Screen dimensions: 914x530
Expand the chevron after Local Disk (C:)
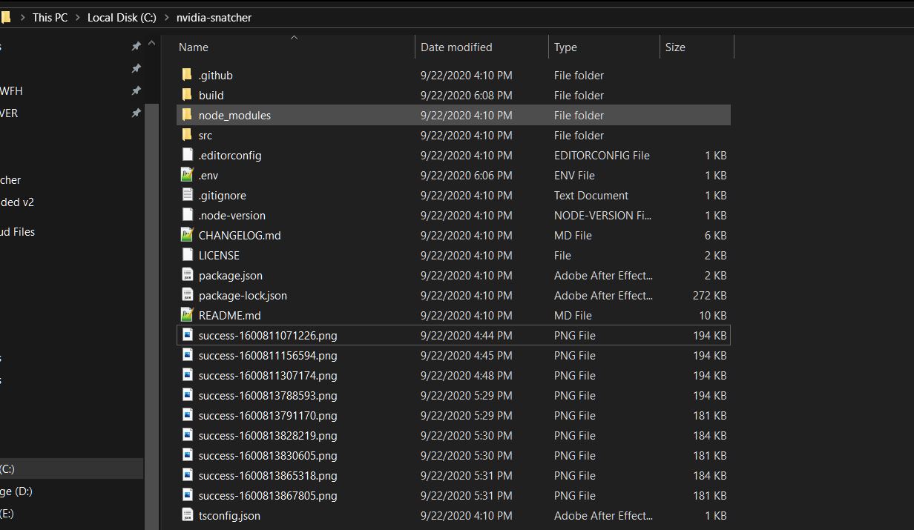[x=166, y=17]
